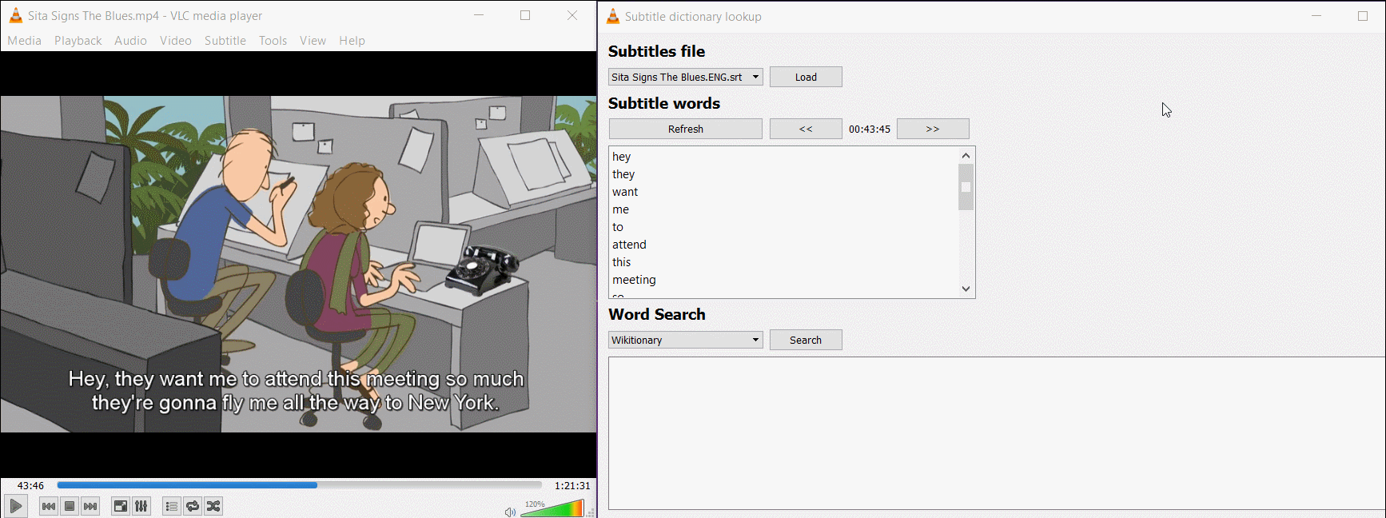Open the Media menu
The image size is (1386, 518).
point(25,41)
